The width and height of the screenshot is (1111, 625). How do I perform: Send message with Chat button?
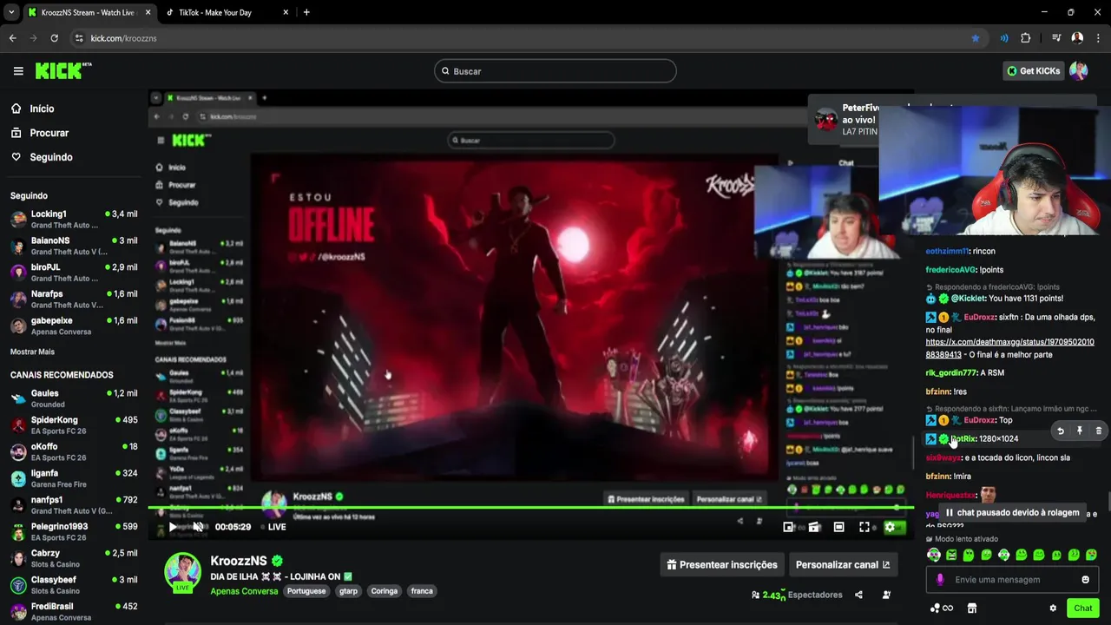point(1082,608)
